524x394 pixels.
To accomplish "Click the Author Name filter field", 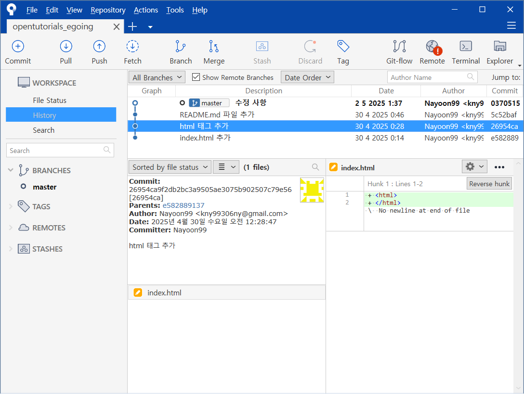I will pyautogui.click(x=432, y=77).
